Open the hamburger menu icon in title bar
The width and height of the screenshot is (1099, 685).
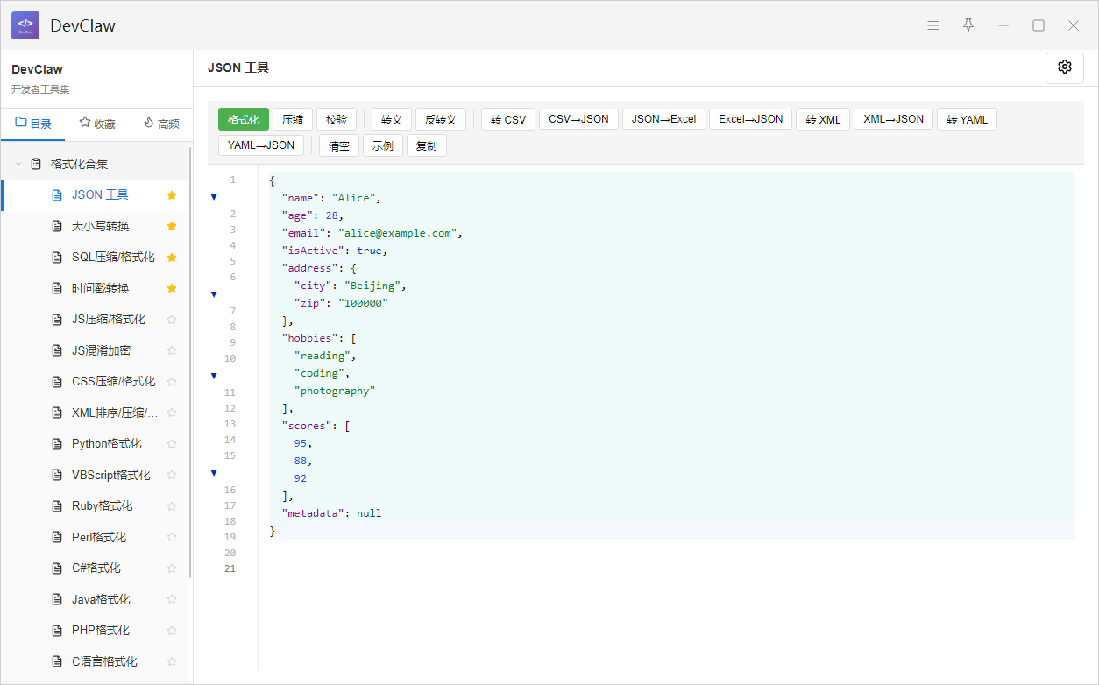[x=933, y=25]
